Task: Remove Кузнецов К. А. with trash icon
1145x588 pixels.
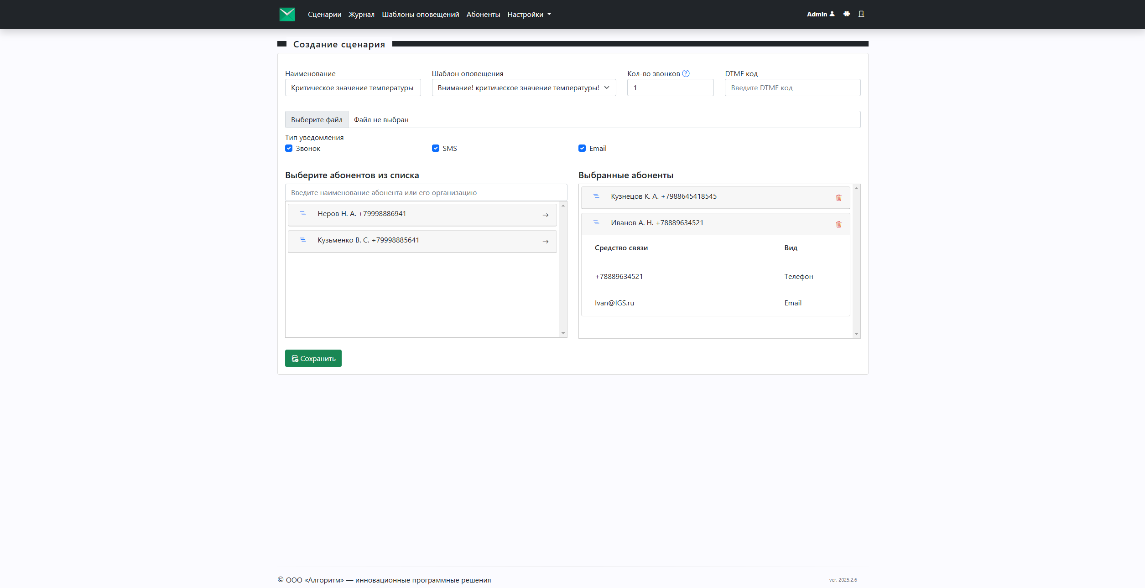Action: tap(838, 198)
